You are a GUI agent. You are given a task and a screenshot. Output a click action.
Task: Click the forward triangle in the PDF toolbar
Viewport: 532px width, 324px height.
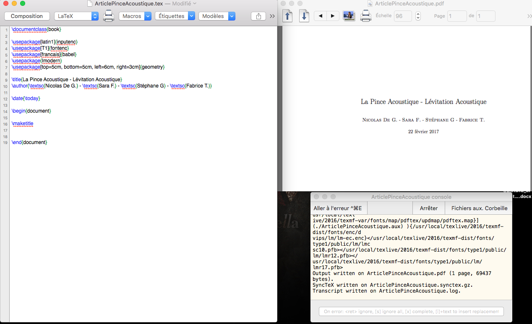pos(333,16)
